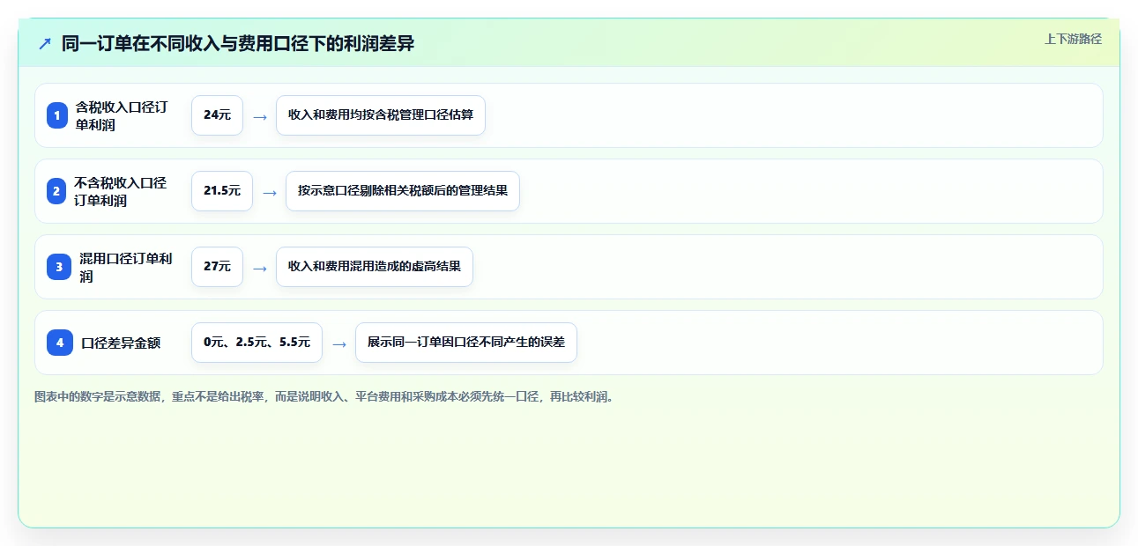This screenshot has width=1138, height=546.
Task: Select the 收入和费用均按含税管理口径估算 description box
Action: click(381, 115)
